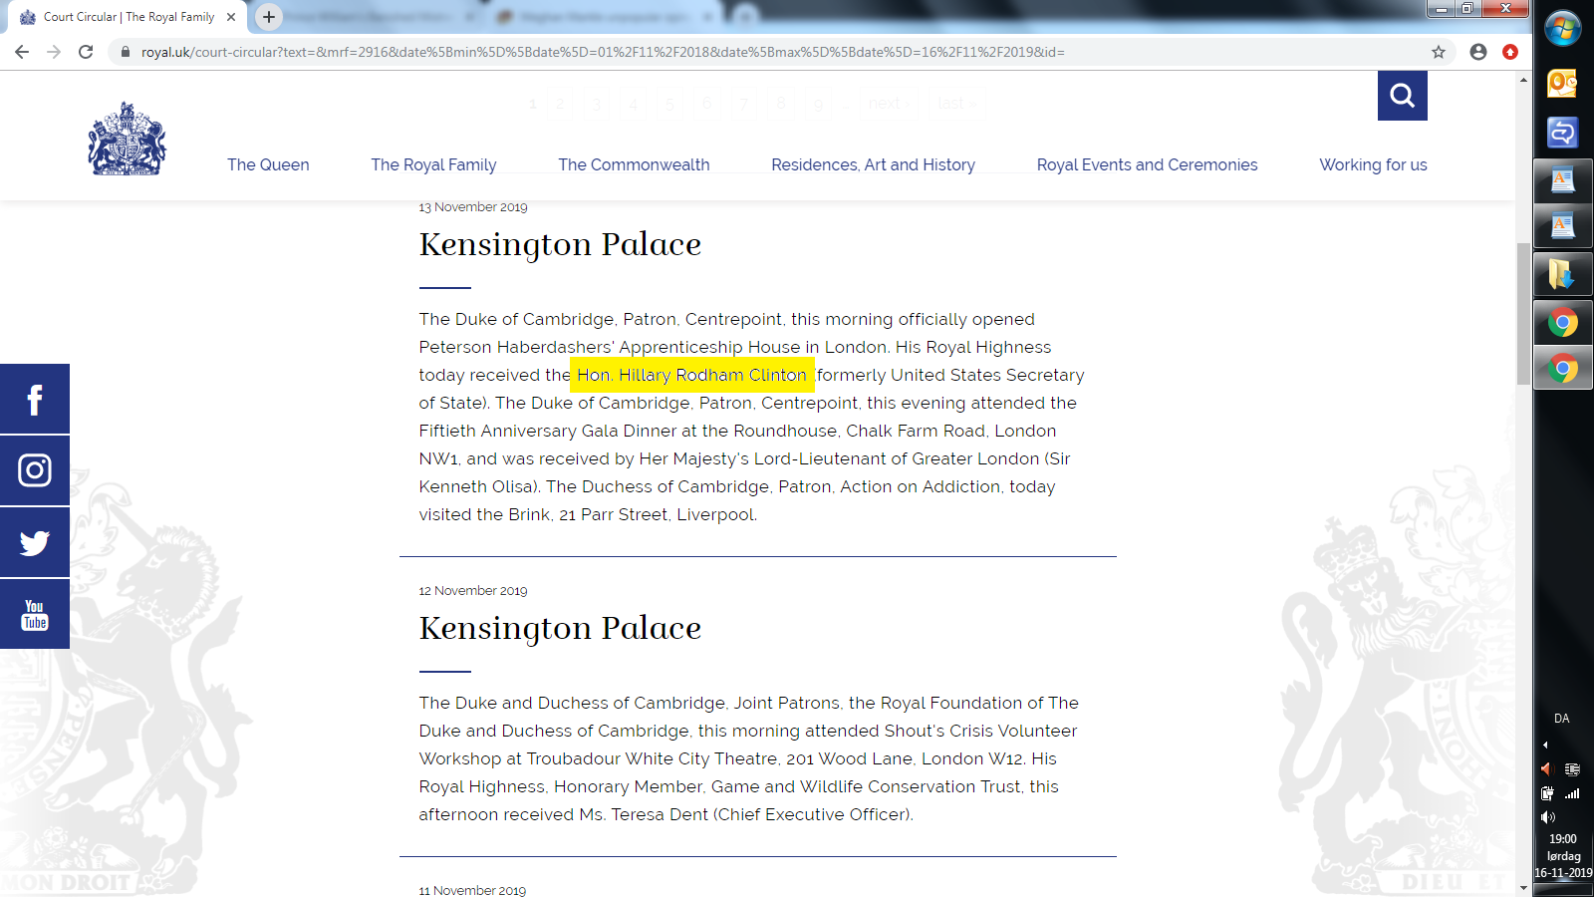The image size is (1594, 897).
Task: Open the blue chat-arrows app in taskbar
Action: coord(1562,132)
